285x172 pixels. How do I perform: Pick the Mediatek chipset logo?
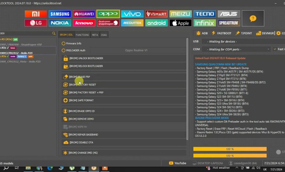[132, 23]
